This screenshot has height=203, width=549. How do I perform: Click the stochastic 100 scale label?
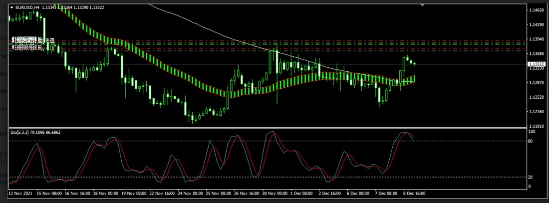tap(533, 132)
